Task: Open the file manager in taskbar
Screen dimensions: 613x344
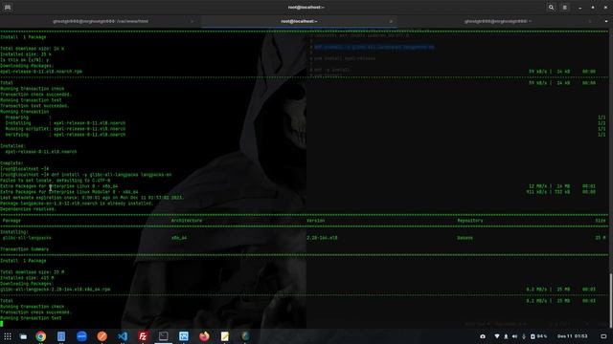Action: [x=23, y=336]
